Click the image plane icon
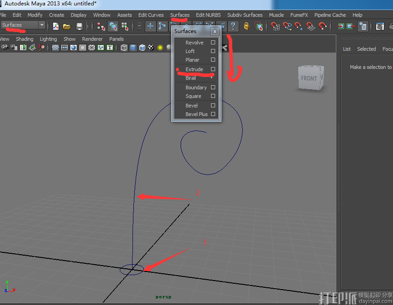393x305 pixels. (32, 48)
